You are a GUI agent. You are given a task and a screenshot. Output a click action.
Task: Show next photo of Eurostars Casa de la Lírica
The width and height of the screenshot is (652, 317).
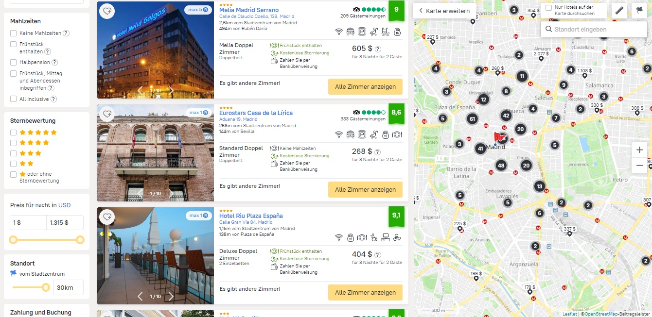click(171, 193)
